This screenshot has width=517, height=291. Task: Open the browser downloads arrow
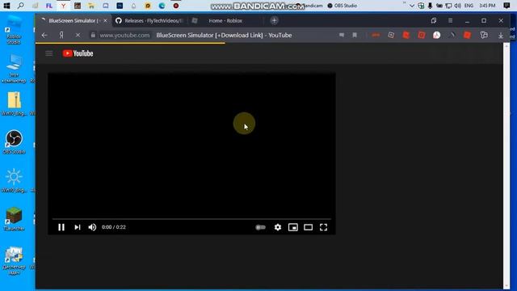(501, 36)
